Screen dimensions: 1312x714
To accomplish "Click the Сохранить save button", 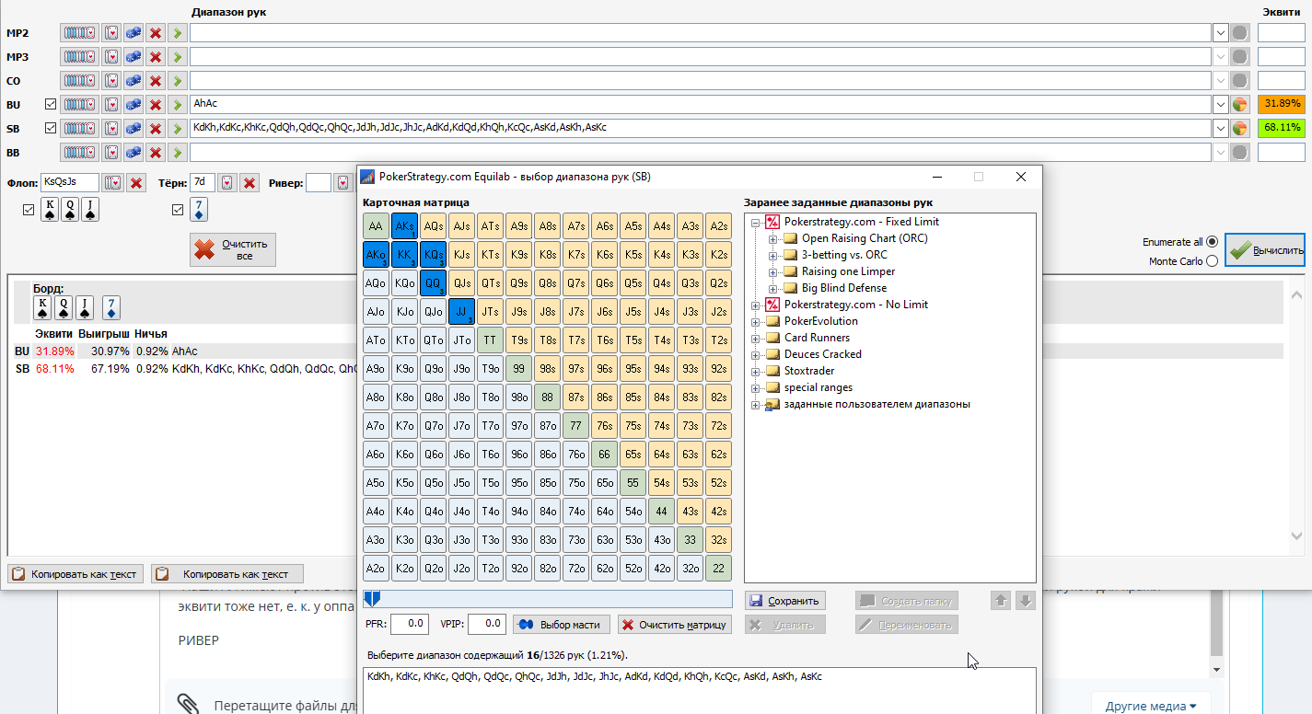I will coord(784,601).
